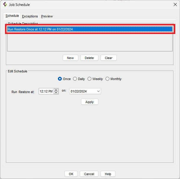Switch to the Preview tab
Image resolution: width=180 pixels, height=179 pixels.
47,16
